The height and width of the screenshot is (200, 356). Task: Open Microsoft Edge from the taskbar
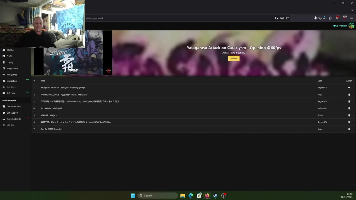coord(191,196)
